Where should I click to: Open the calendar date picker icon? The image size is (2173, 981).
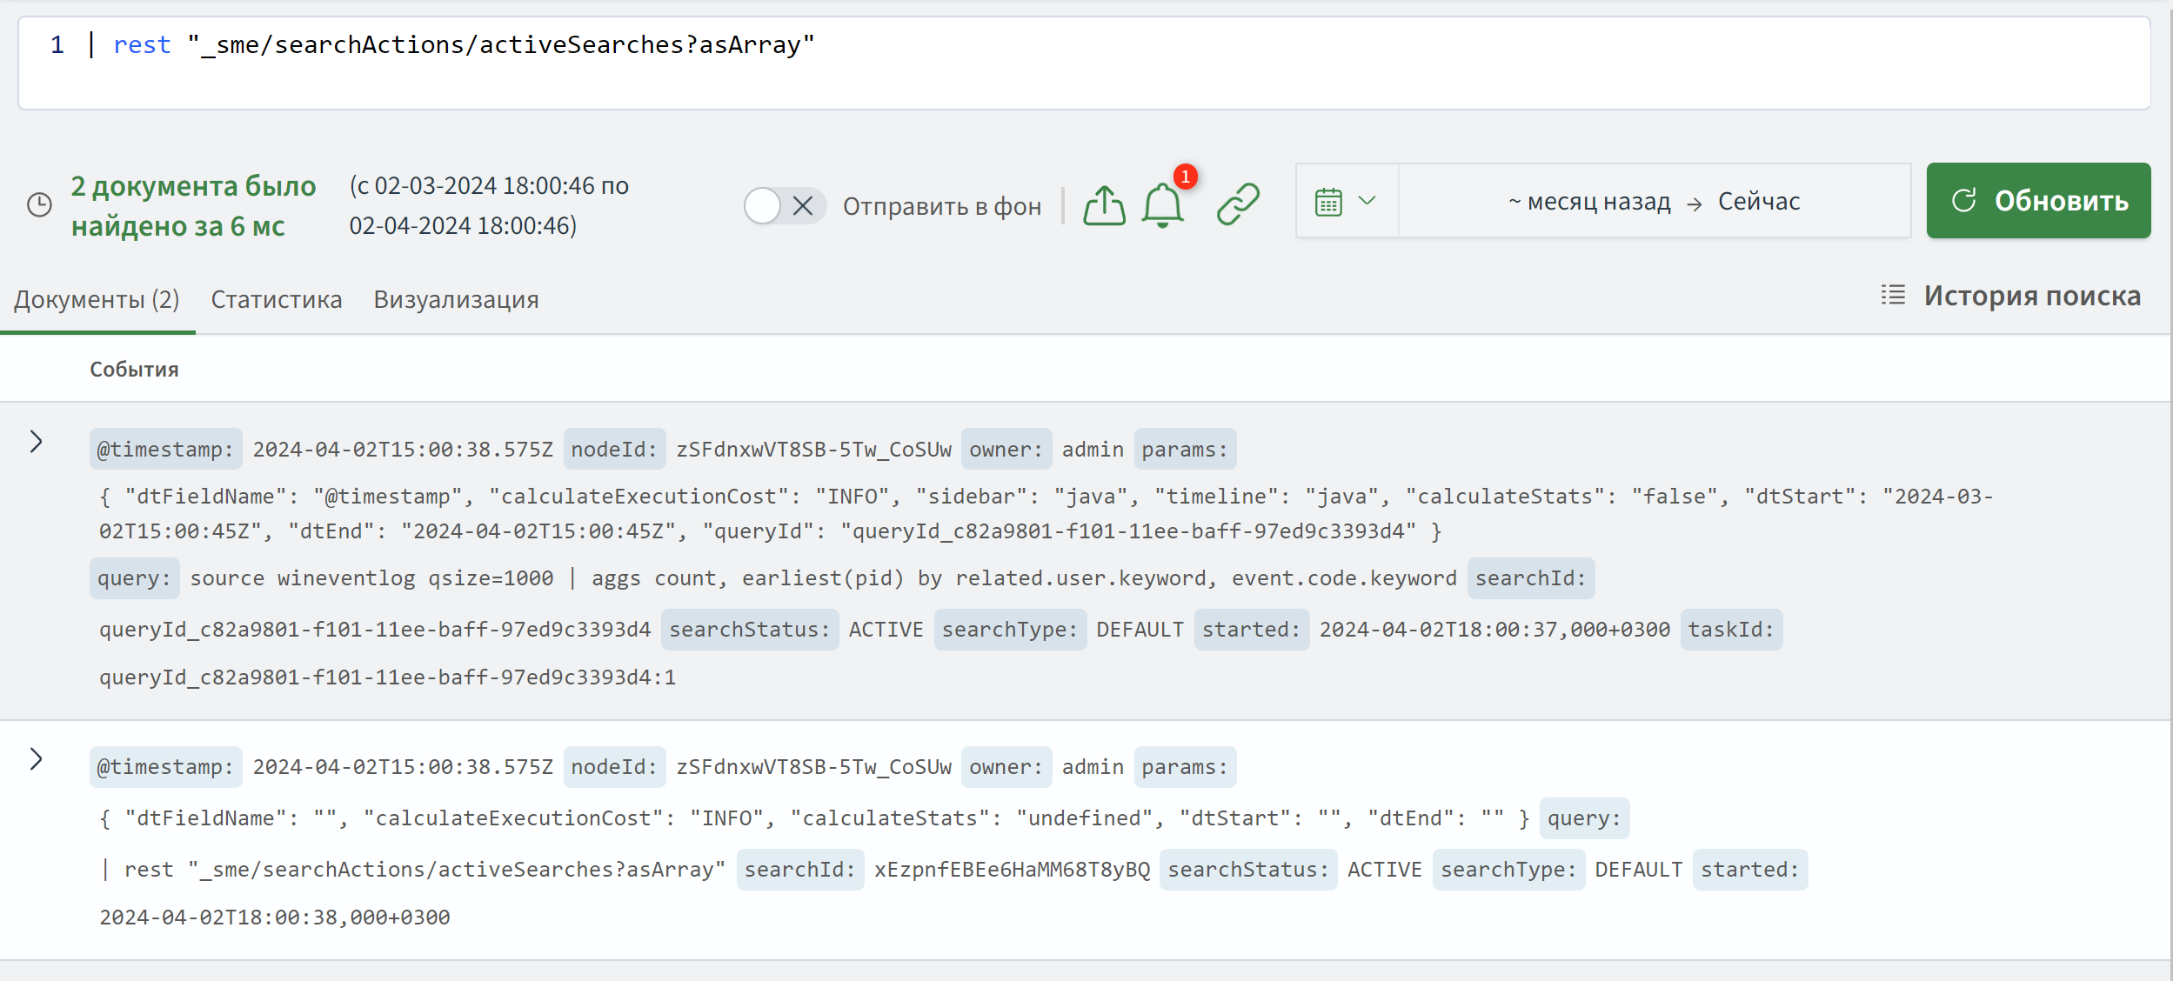click(1328, 202)
